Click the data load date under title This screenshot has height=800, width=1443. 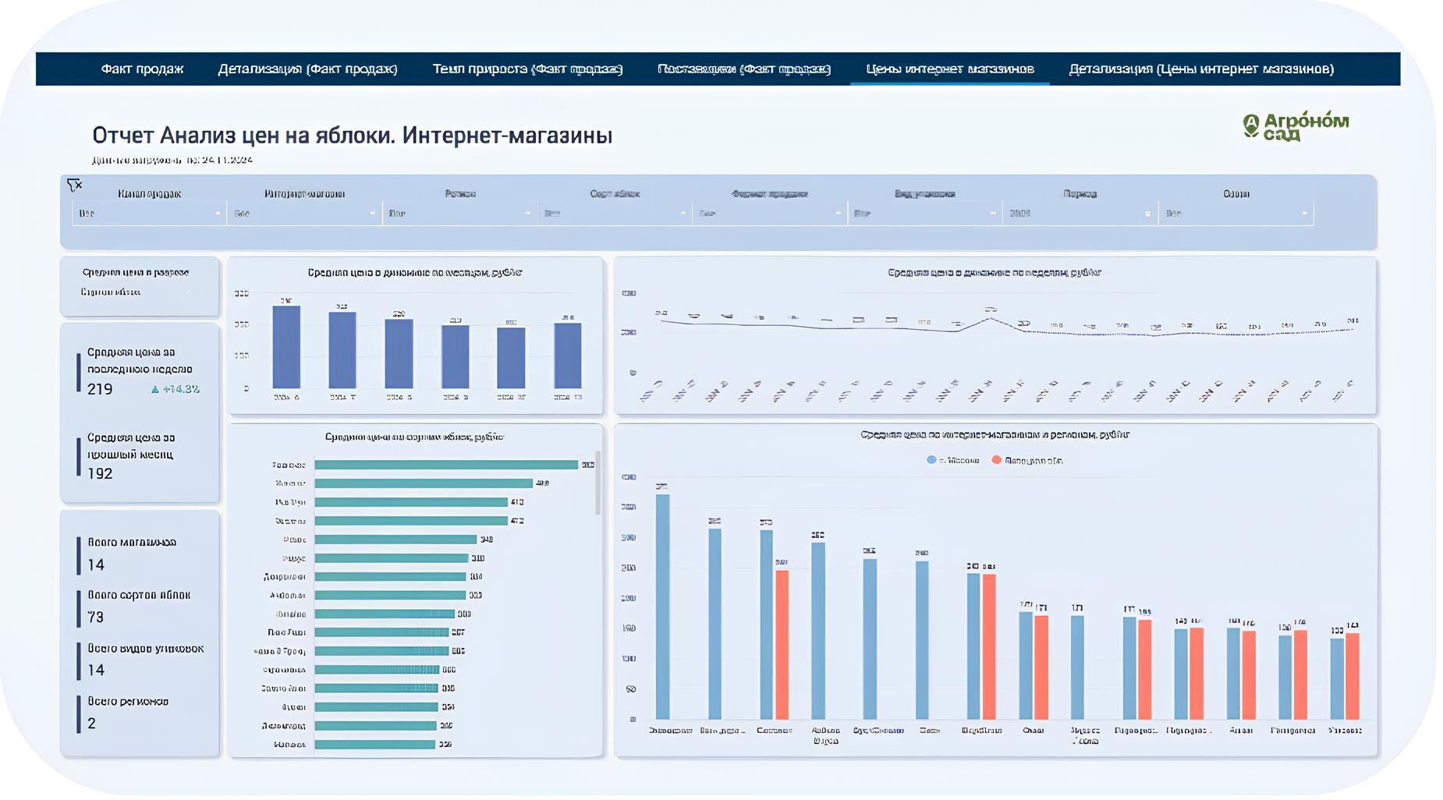(x=172, y=160)
